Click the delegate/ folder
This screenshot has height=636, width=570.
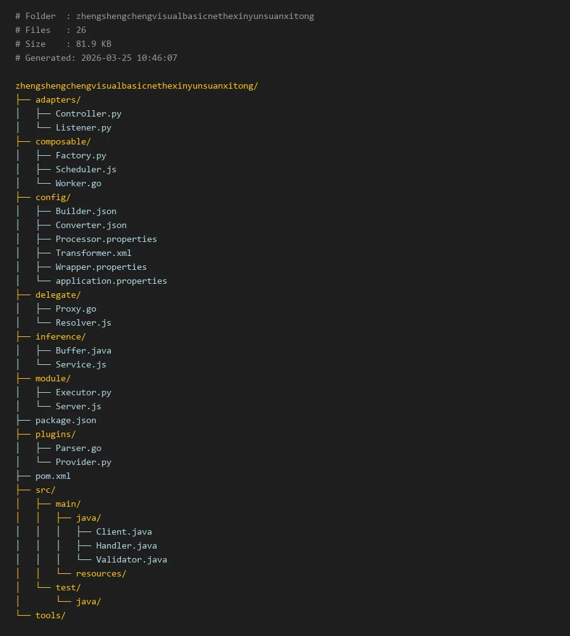(x=58, y=295)
